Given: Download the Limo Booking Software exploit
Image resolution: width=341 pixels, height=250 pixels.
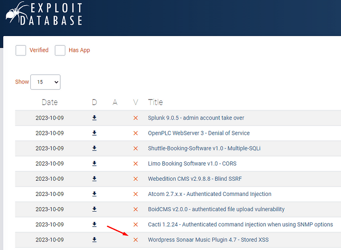Looking at the screenshot, I should pyautogui.click(x=94, y=164).
